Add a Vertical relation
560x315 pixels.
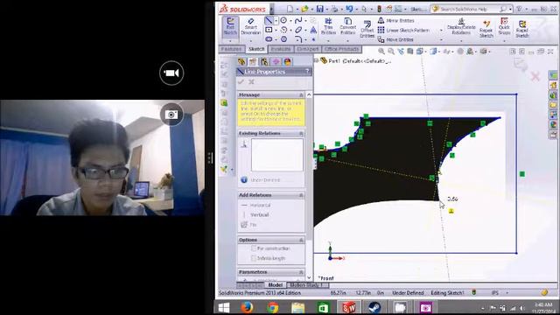pos(255,214)
